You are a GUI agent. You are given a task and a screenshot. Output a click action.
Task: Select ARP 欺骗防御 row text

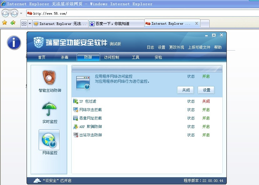coord(90,127)
